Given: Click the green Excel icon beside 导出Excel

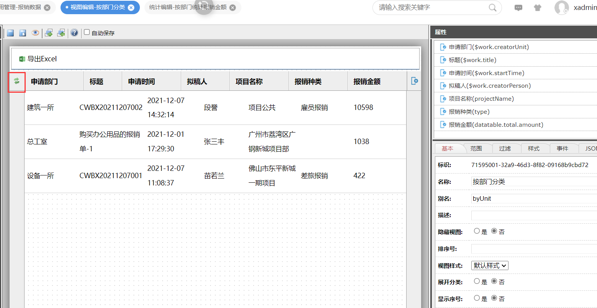Looking at the screenshot, I should tap(22, 59).
